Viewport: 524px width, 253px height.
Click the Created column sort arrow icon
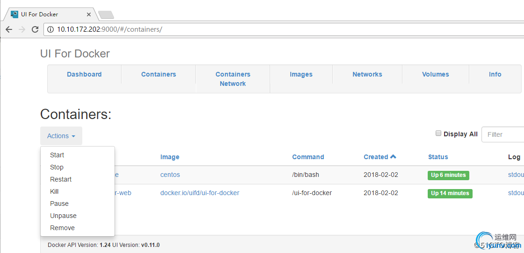(x=393, y=156)
